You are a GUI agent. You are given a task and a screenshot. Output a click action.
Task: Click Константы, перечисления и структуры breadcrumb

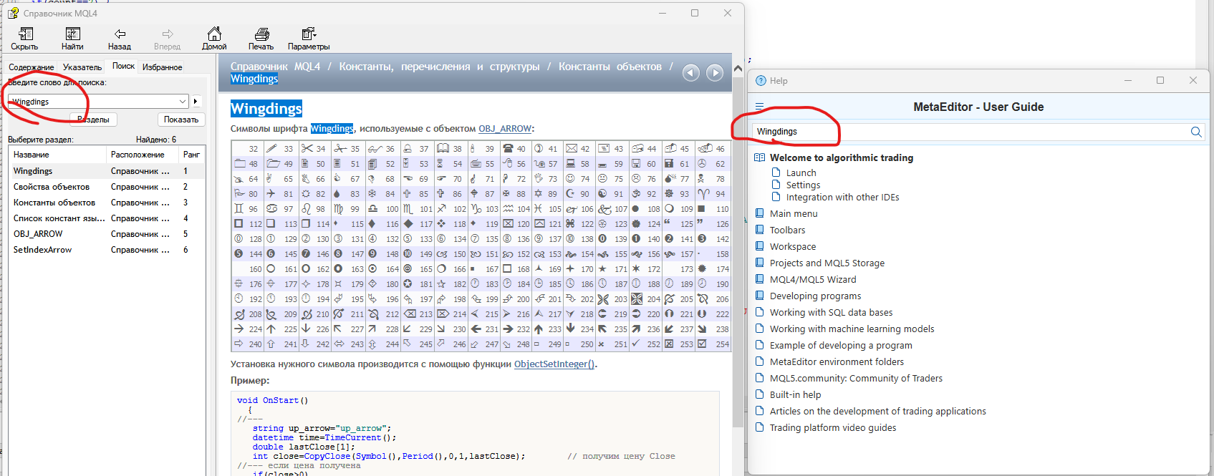(x=439, y=67)
